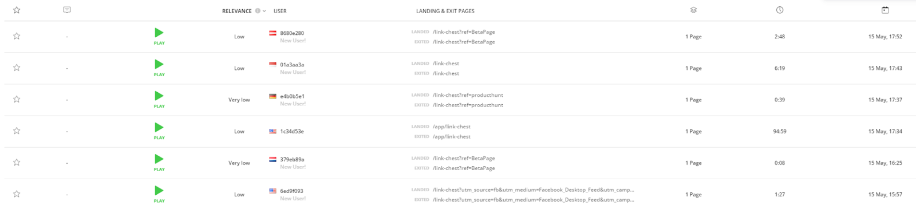Image resolution: width=916 pixels, height=209 pixels.
Task: Star the session for user 8680e280
Action: click(17, 36)
